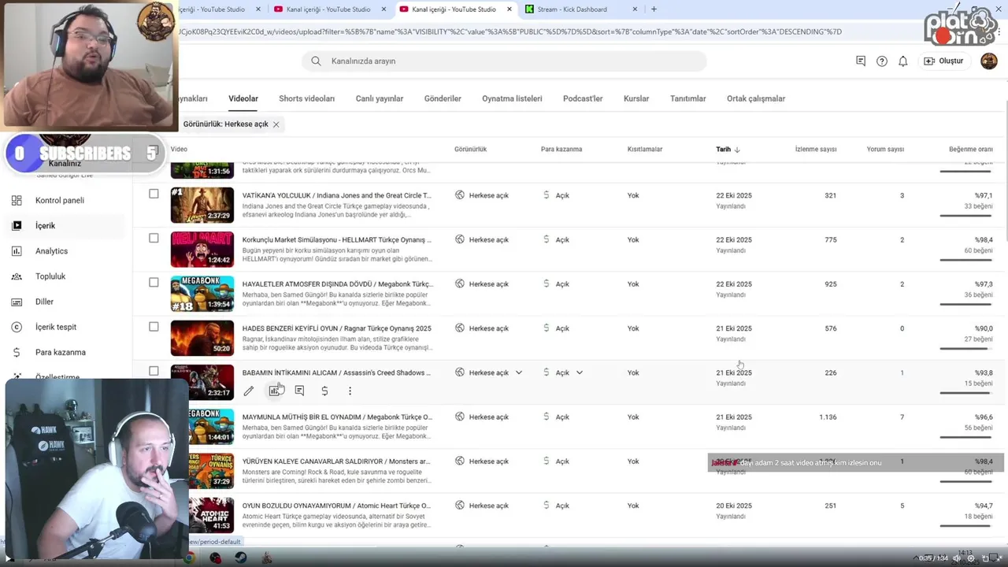Open the send feedback icon in the top bar
This screenshot has height=567, width=1008.
coord(861,61)
